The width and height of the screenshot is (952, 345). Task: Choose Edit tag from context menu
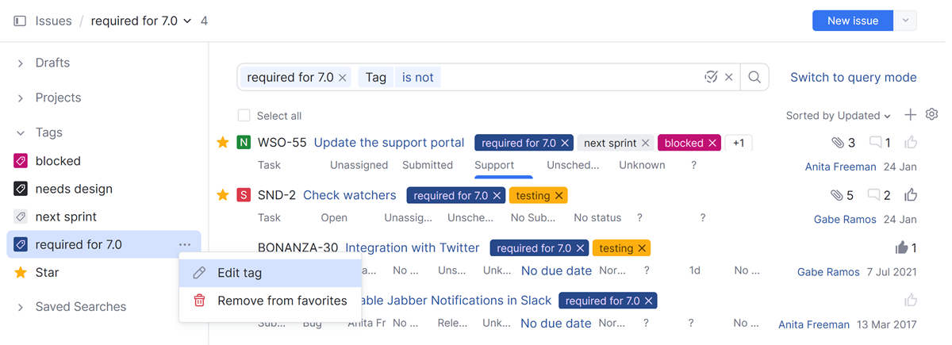(239, 273)
